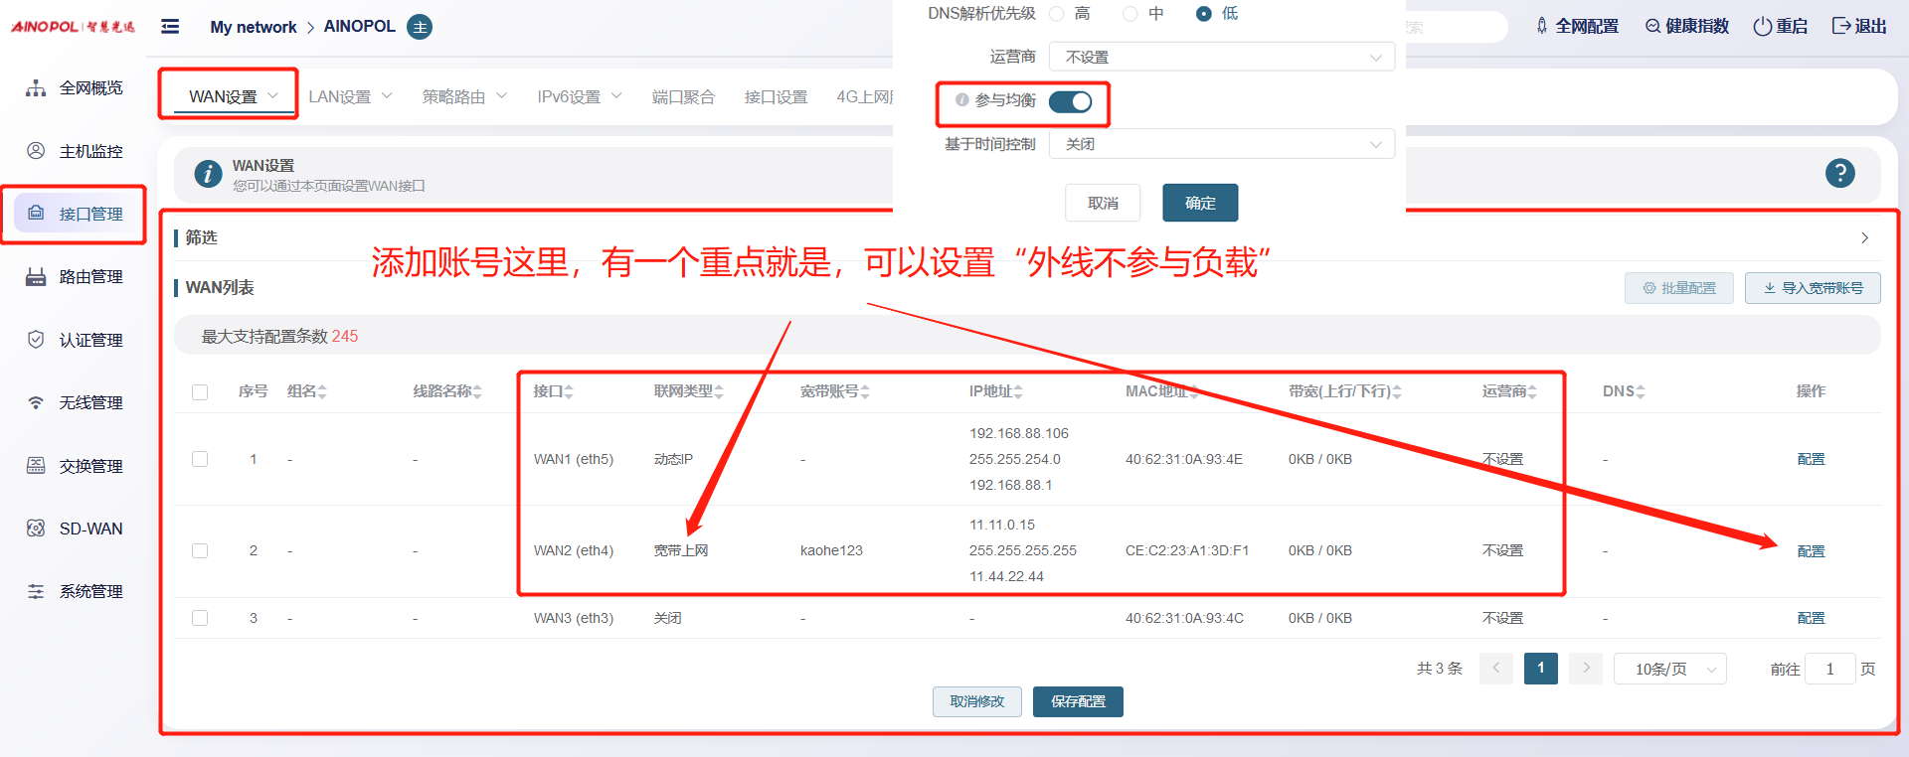This screenshot has width=1909, height=757.
Task: Click the 全网配置 icon in the header
Action: 1541,26
